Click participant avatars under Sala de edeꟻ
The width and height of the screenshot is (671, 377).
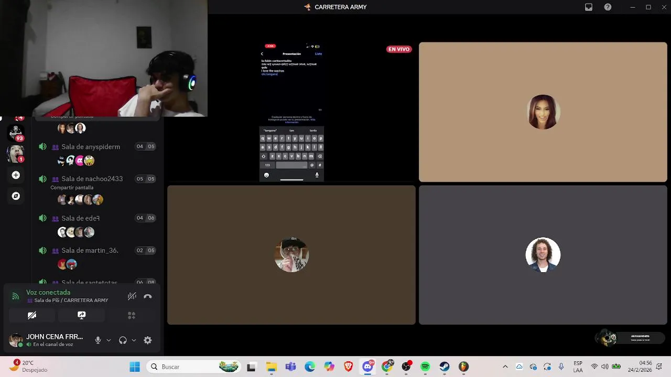coord(76,232)
